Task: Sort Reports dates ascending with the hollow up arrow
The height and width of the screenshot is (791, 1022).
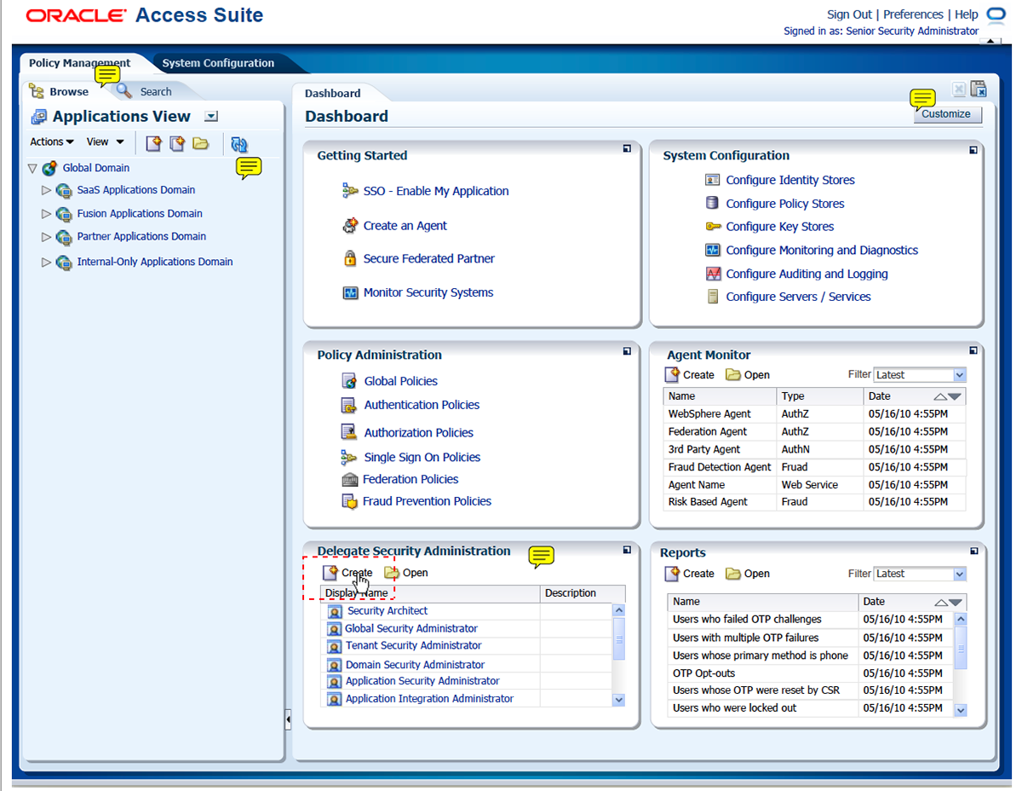Action: tap(941, 602)
